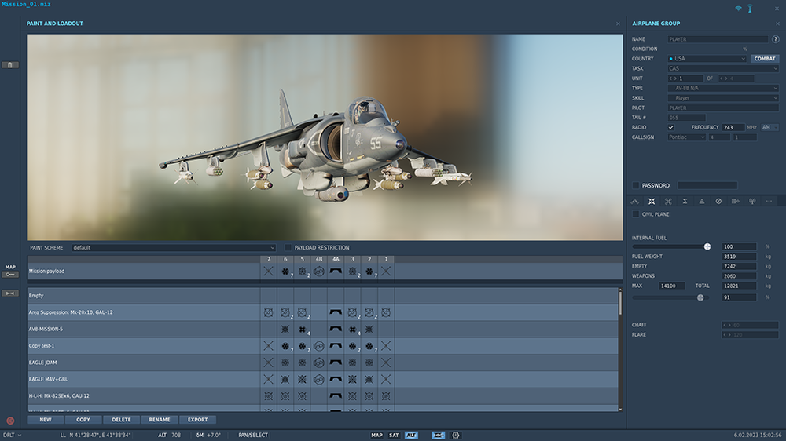Click the PASSWORD input field
786x441 pixels.
pyautogui.click(x=707, y=185)
